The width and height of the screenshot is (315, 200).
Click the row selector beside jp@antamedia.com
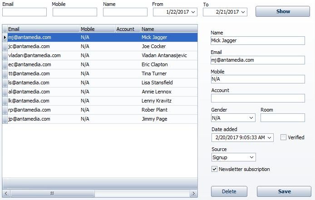point(5,119)
